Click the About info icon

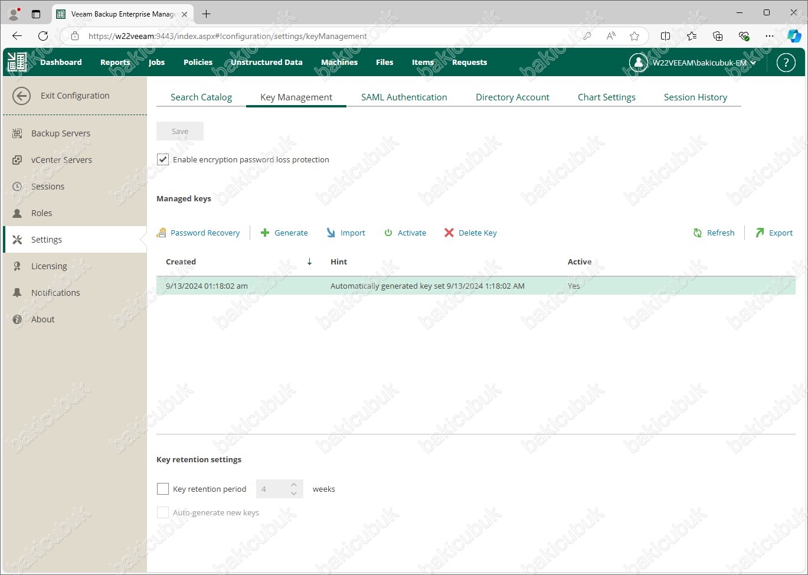point(18,319)
